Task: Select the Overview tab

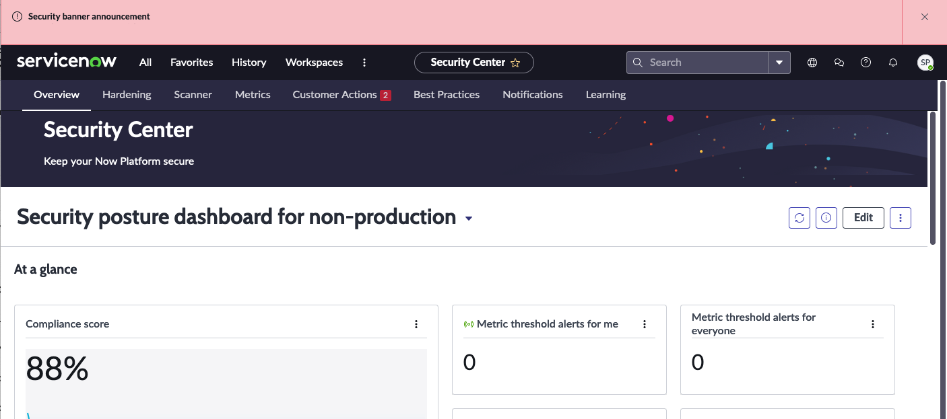Action: 57,95
